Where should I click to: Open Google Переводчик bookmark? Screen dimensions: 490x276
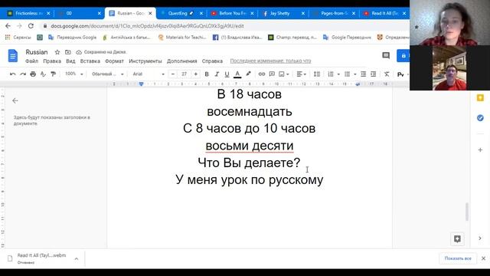point(347,38)
